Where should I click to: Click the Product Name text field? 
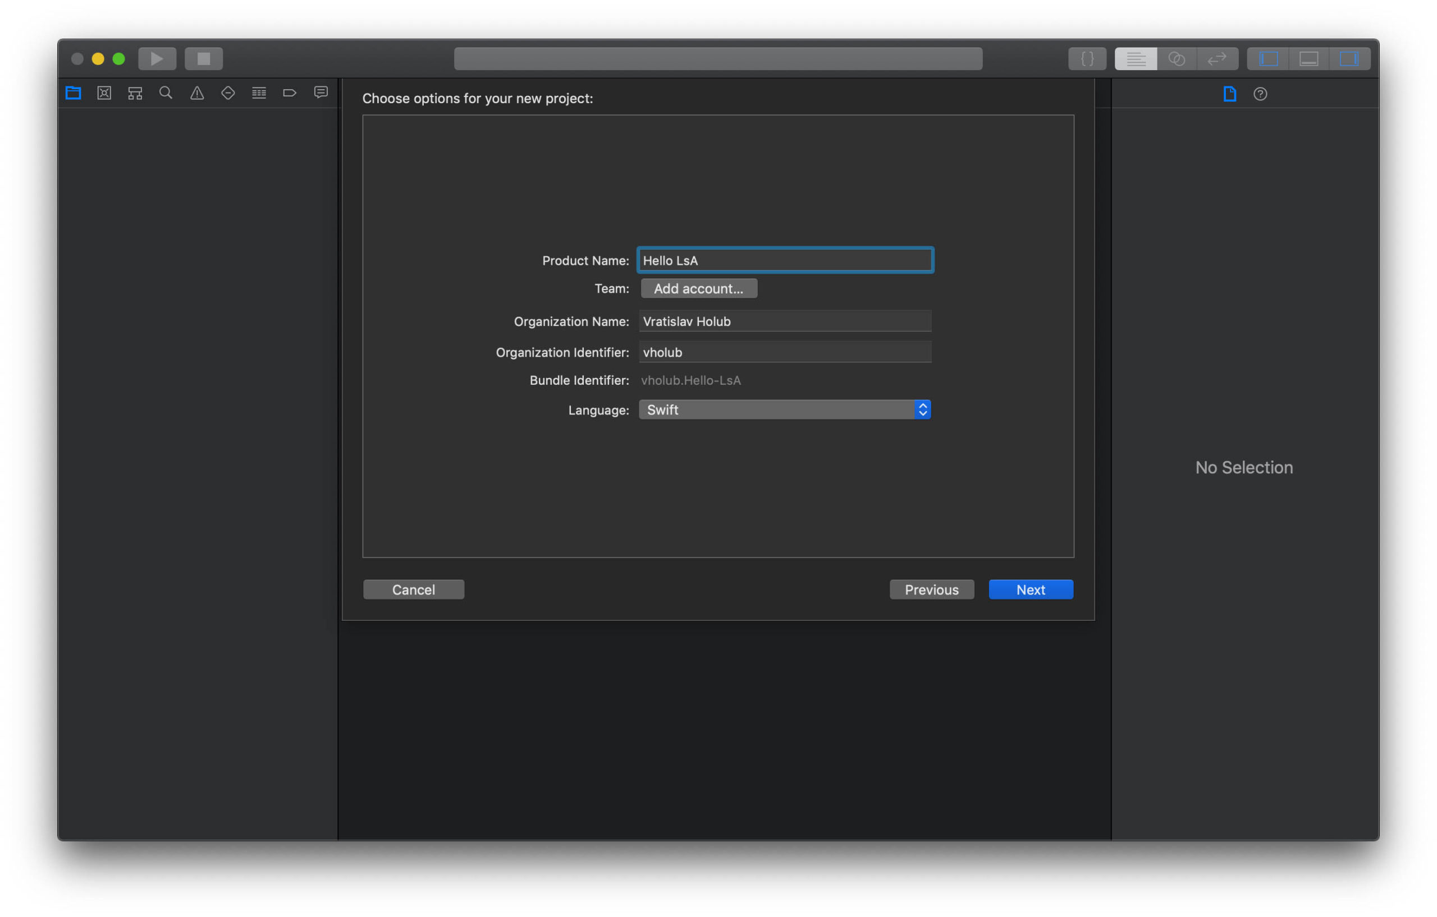(785, 261)
